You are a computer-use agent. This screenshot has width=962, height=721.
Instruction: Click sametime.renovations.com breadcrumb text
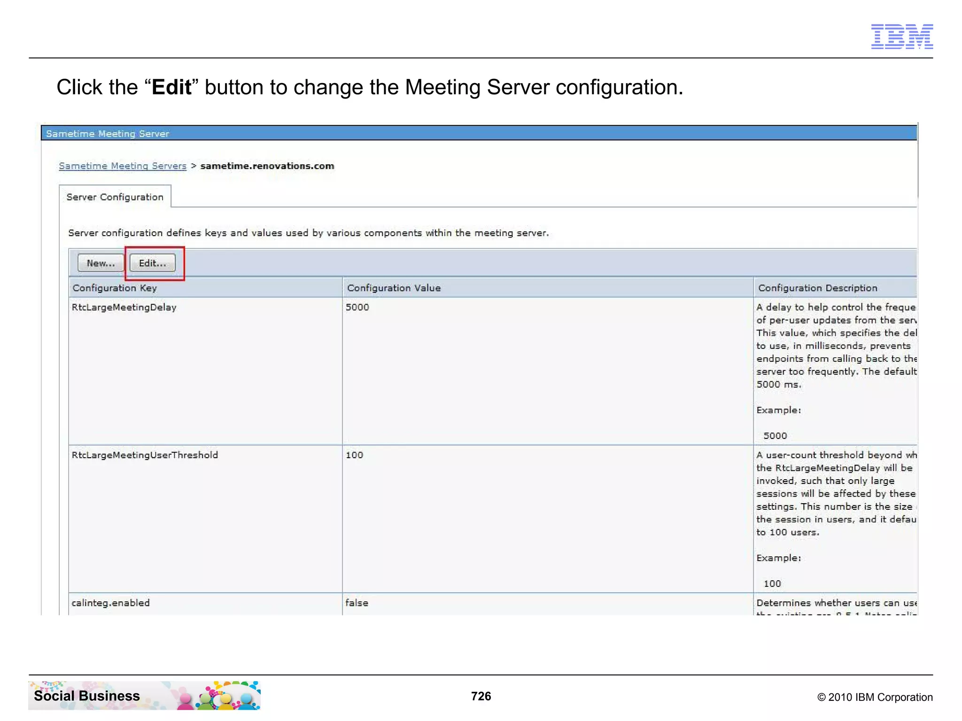pyautogui.click(x=267, y=166)
